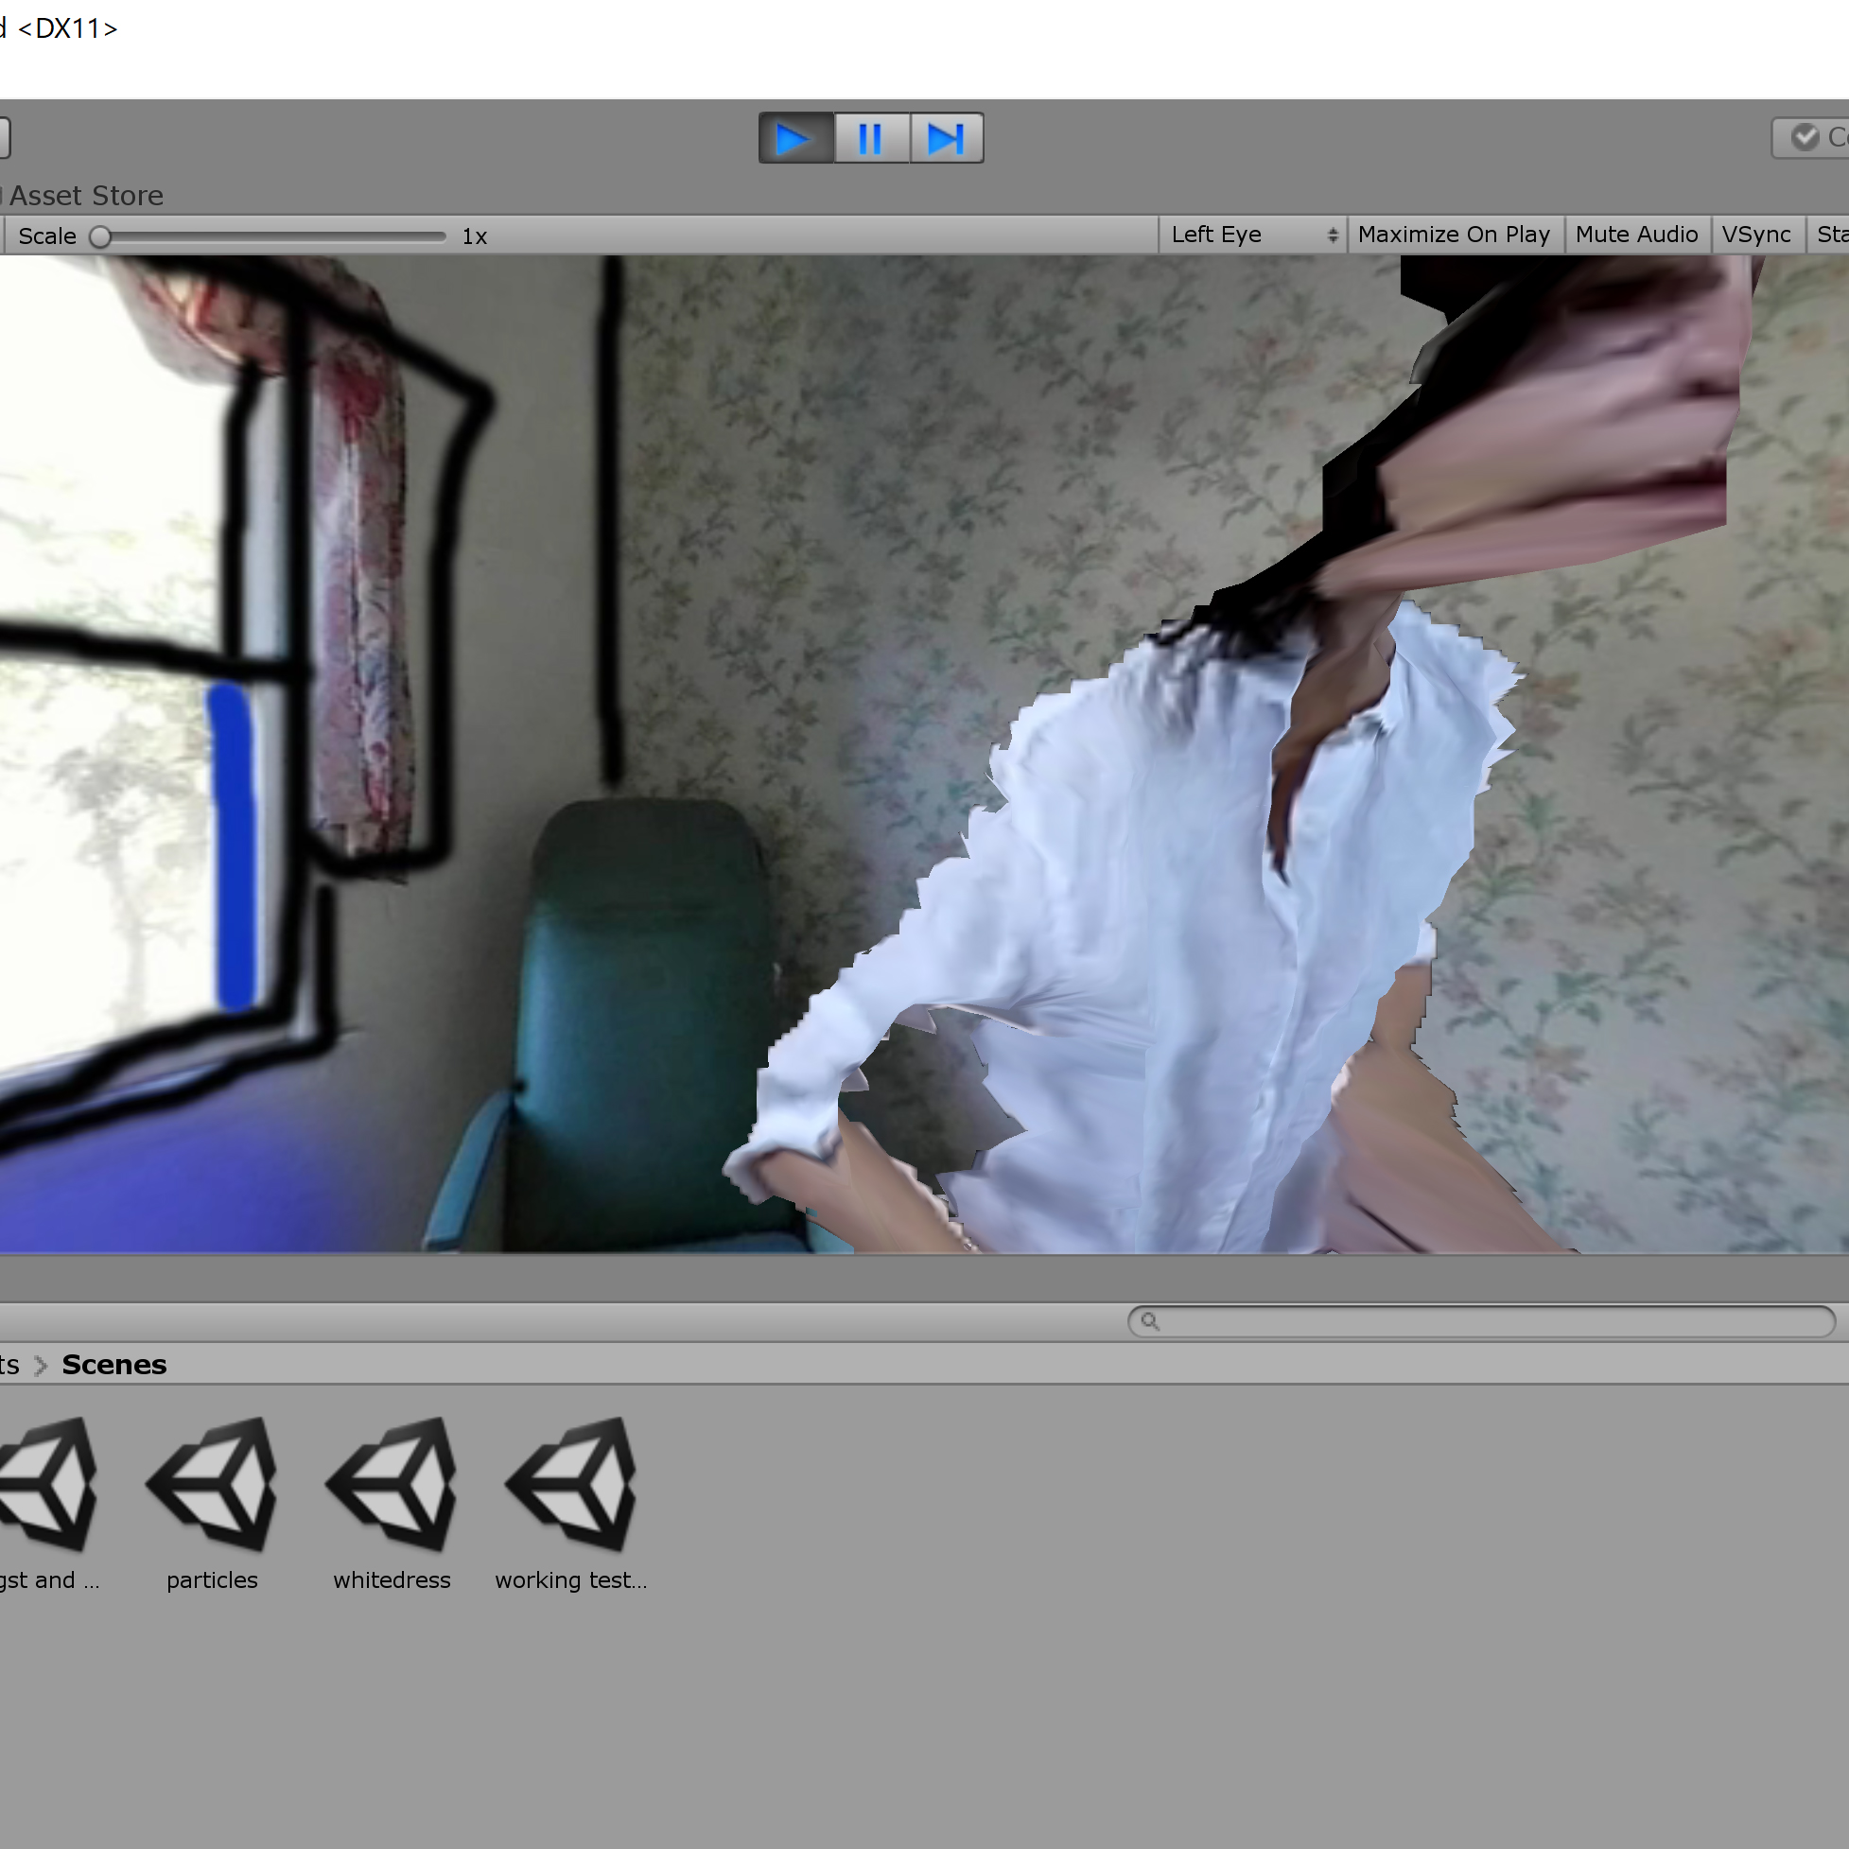Click the Scale slider handle
This screenshot has height=1849, width=1849.
point(99,236)
